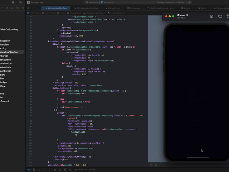Open iPhone 11 run destination selector
This screenshot has height=172, width=229.
pos(108,2)
